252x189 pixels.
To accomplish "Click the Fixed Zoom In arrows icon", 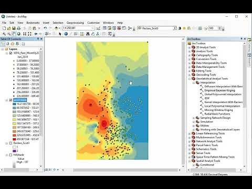I will point(25,34).
